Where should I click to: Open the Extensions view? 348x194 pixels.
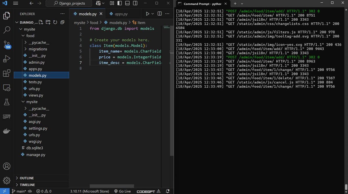point(6,73)
